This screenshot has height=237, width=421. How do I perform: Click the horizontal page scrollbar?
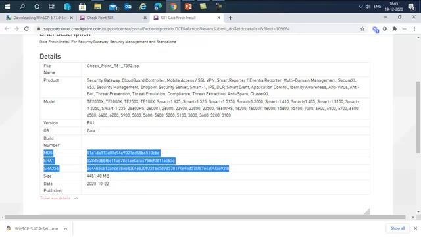coord(205,217)
